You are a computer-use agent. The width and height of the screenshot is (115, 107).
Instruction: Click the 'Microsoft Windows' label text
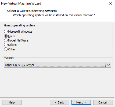click(x=20, y=32)
